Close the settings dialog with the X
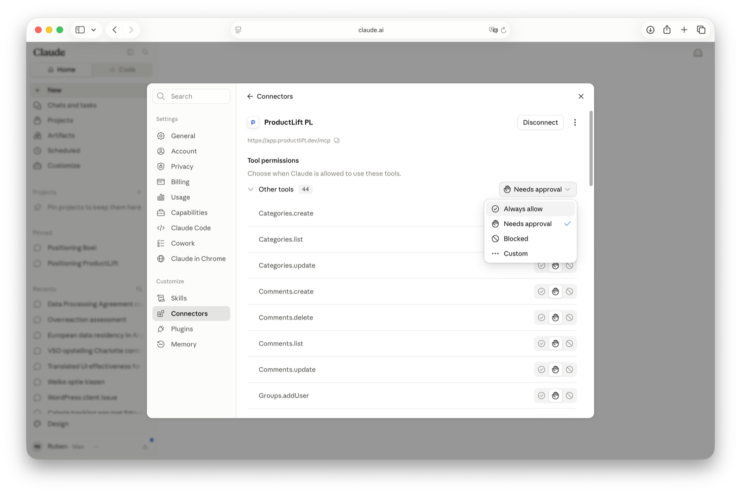Viewport: 741px width, 494px height. [581, 96]
